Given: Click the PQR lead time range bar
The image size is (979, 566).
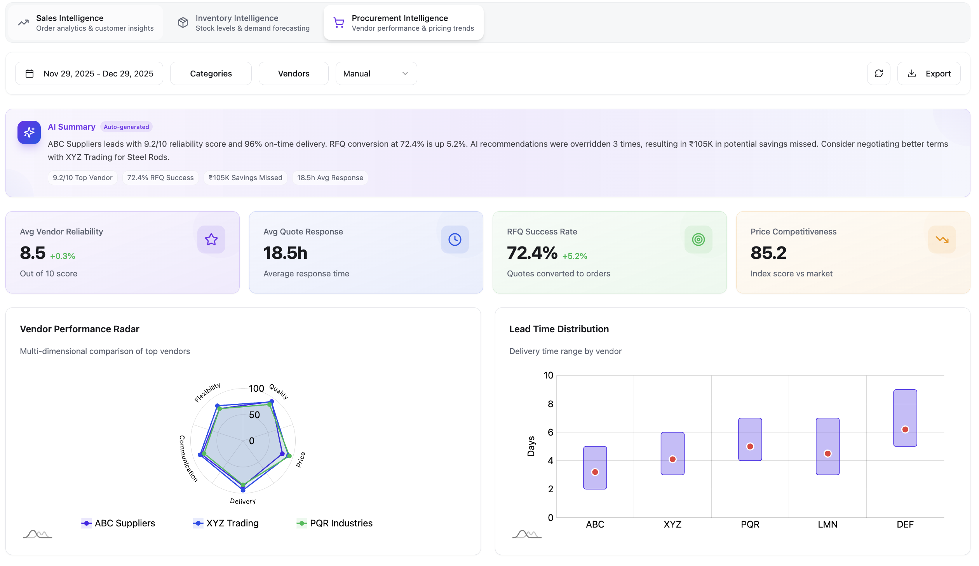Looking at the screenshot, I should (750, 439).
